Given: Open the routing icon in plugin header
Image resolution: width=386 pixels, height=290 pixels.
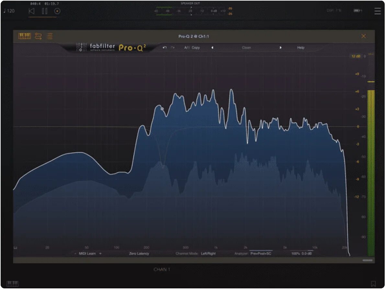Looking at the screenshot, I should tap(38, 36).
